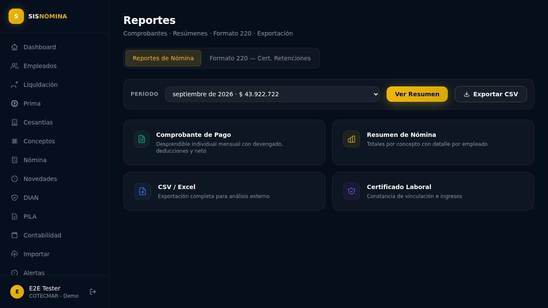Go to Importar page
This screenshot has height=308, width=548.
(x=55, y=254)
